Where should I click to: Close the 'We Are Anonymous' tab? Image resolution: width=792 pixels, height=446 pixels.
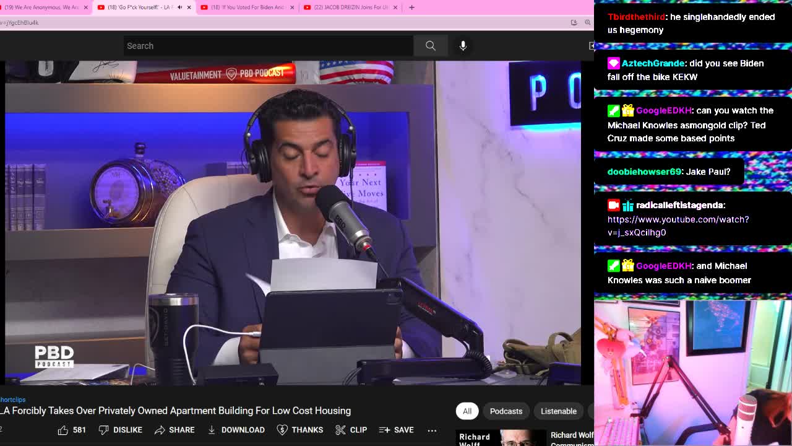coord(85,7)
